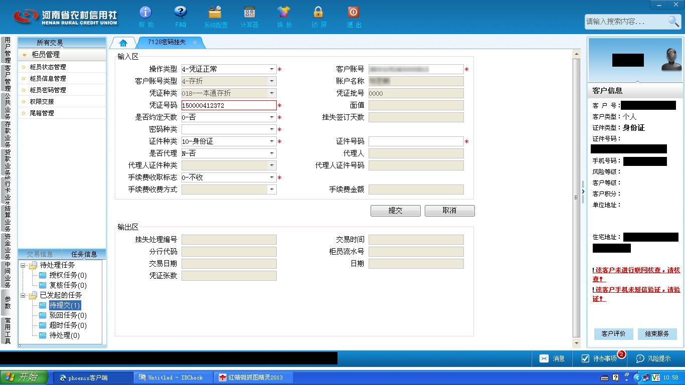This screenshot has height=385, width=685.
Task: Open the 是否约定天数 dropdown
Action: tap(272, 117)
